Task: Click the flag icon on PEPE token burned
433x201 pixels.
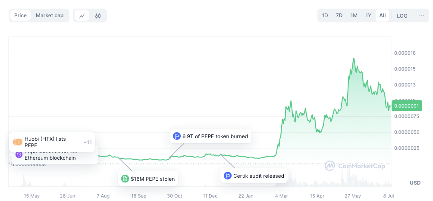Action: pos(176,136)
